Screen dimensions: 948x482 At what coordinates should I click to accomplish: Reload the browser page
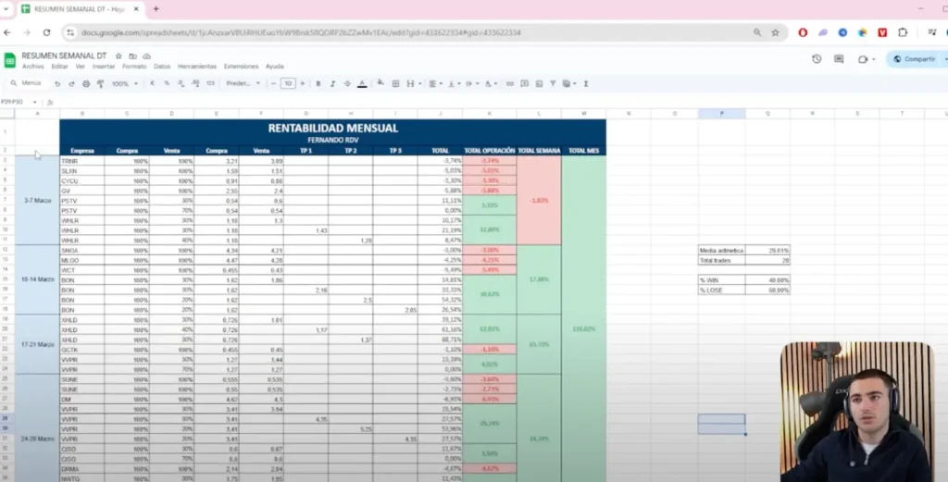coord(46,32)
